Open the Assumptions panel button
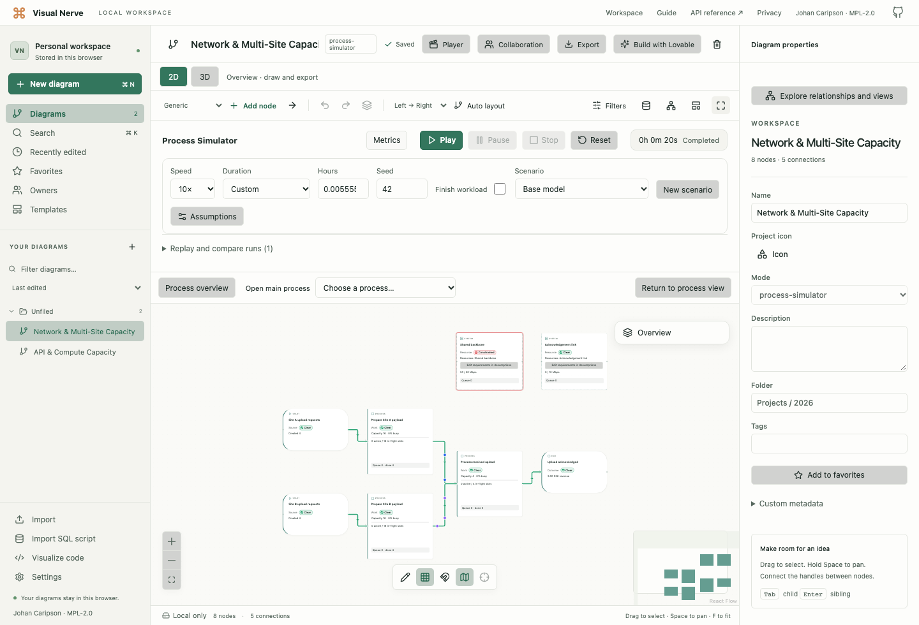 pos(207,216)
